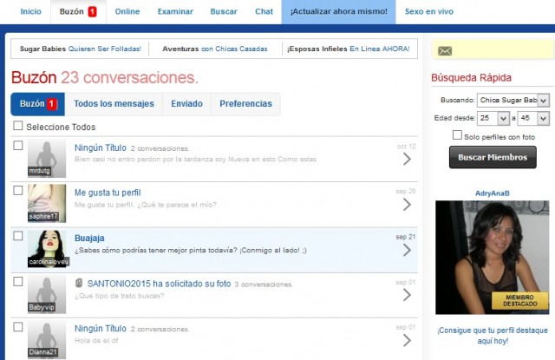555x360 pixels.
Task: Tick the Seleccione Todos checkbox
Action: pyautogui.click(x=18, y=126)
